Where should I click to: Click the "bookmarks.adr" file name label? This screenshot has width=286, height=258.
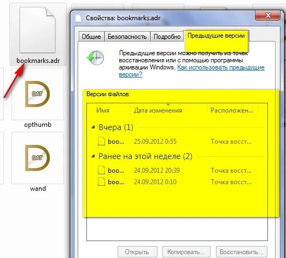(38, 61)
